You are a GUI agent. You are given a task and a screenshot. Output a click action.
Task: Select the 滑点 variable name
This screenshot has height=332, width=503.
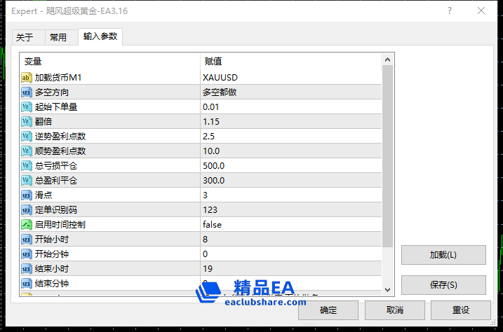click(43, 195)
